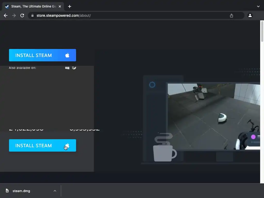Click the upper INSTALL STEAM button
This screenshot has height=198, width=264.
coord(43,55)
